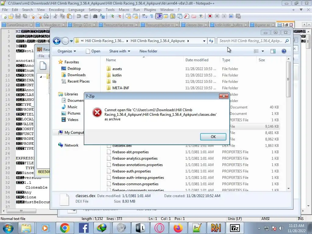The width and height of the screenshot is (312, 234).
Task: Select Network in navigation pane
Action: click(68, 145)
